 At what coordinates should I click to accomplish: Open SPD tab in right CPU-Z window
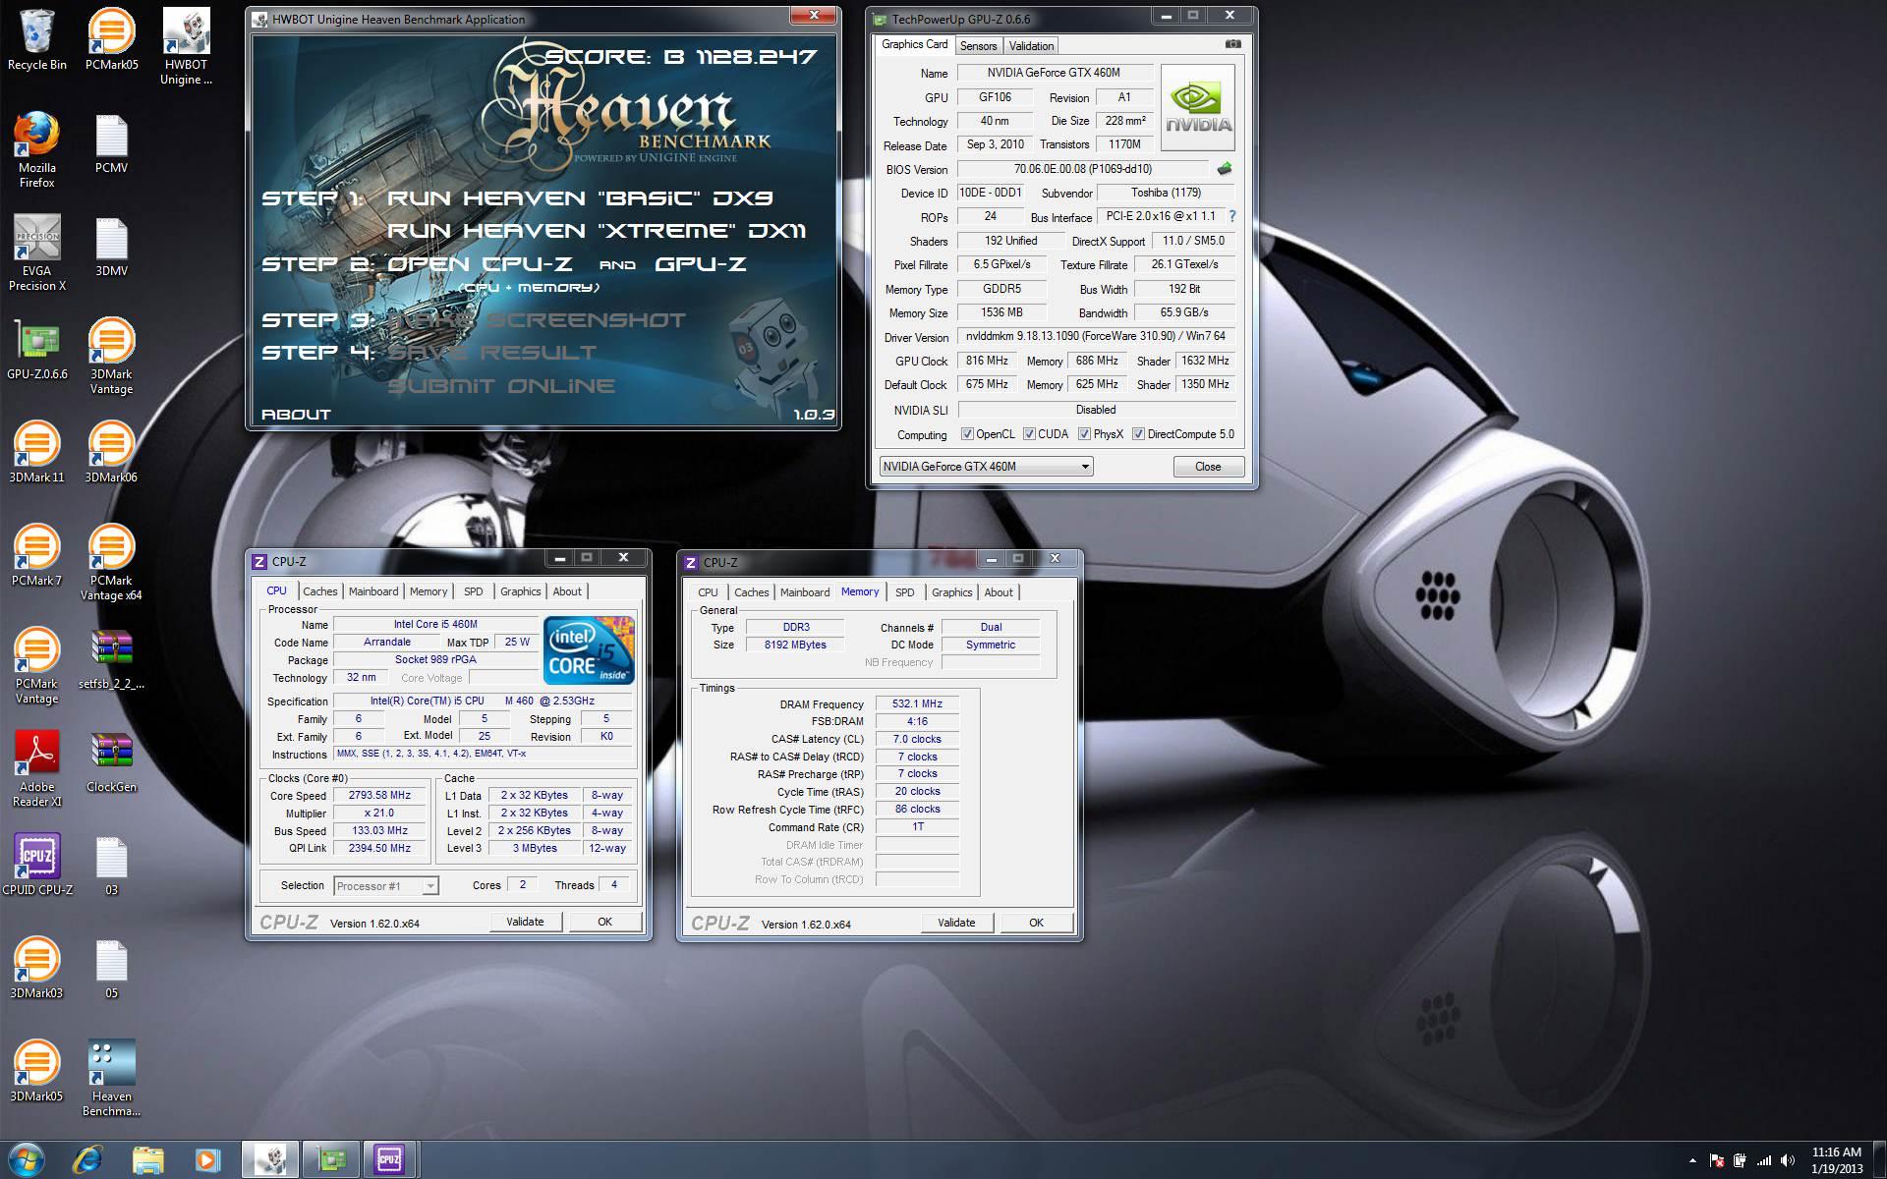pyautogui.click(x=904, y=592)
